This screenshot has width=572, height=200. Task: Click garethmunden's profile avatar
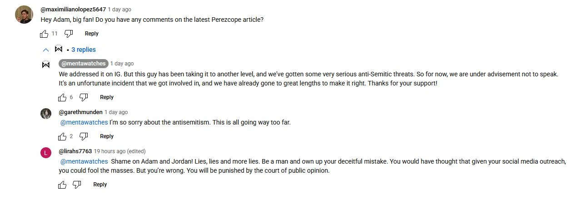click(x=46, y=114)
